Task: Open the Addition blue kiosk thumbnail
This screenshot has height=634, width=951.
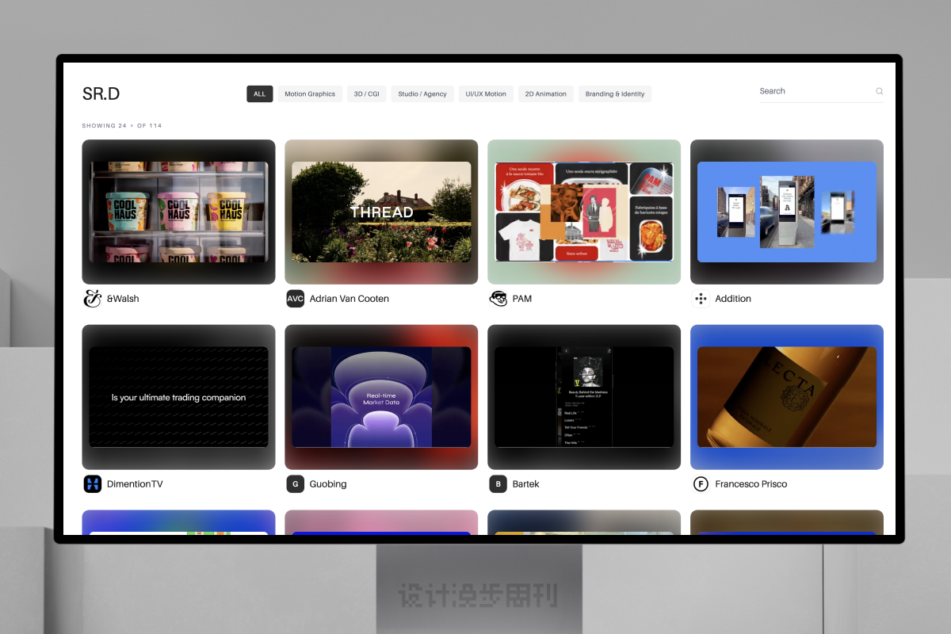Action: pos(787,212)
